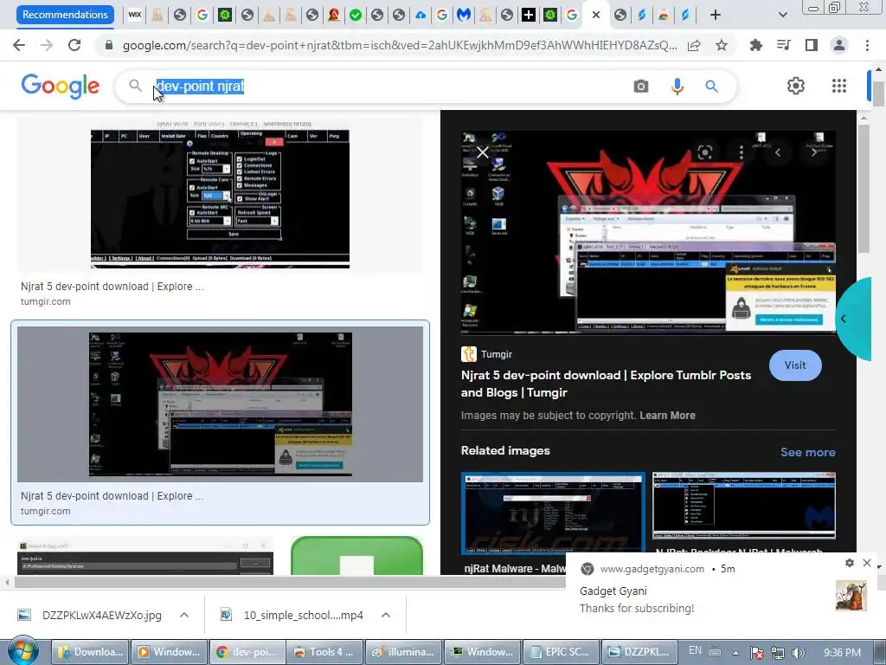The height and width of the screenshot is (665, 886).
Task: Click the browser back arrow
Action: 19,45
